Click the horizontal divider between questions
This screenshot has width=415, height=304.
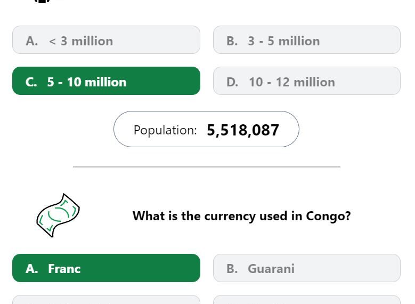(206, 167)
